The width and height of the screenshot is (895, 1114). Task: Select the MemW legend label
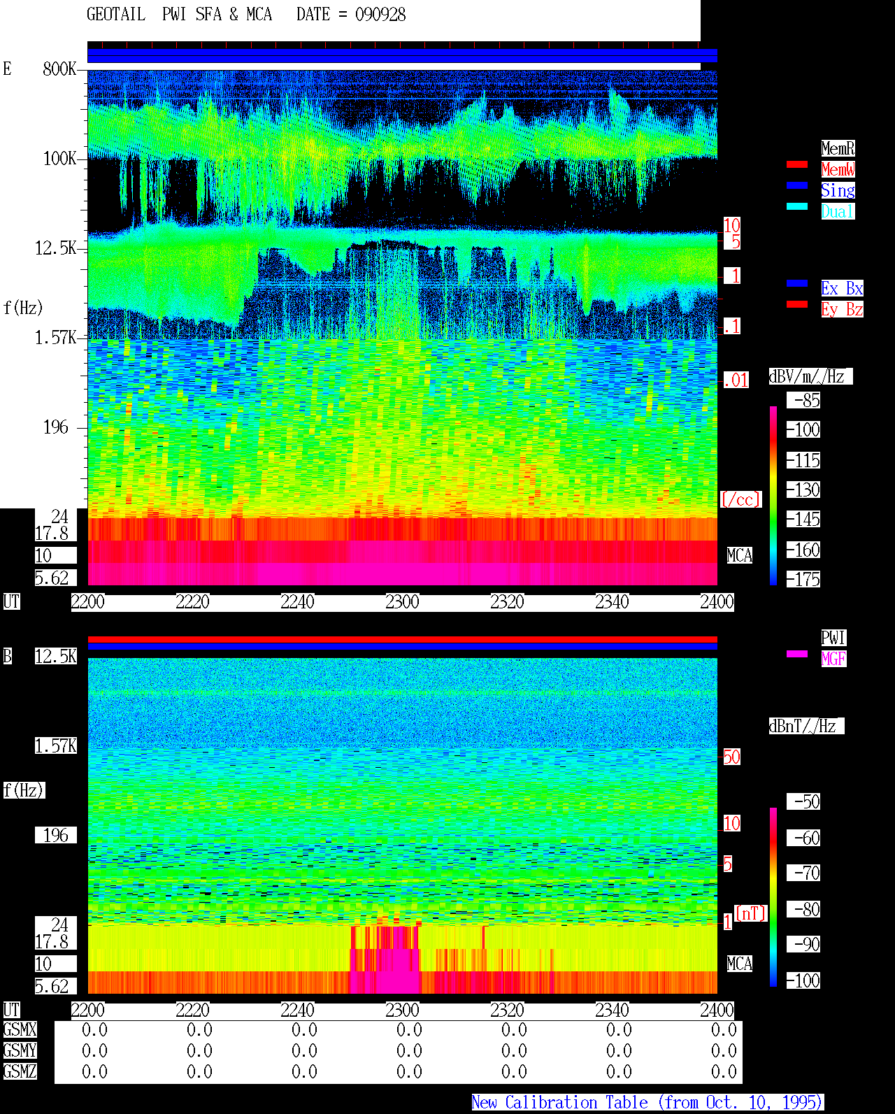[838, 169]
